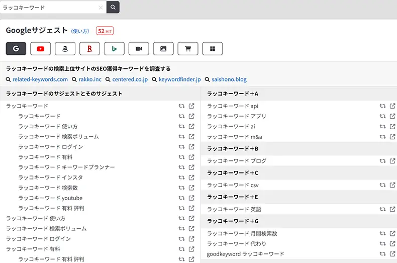Screen dimensions: 397x263
Task: Click goodkeyword ラッコキーワード suggestion text
Action: [x=245, y=253]
